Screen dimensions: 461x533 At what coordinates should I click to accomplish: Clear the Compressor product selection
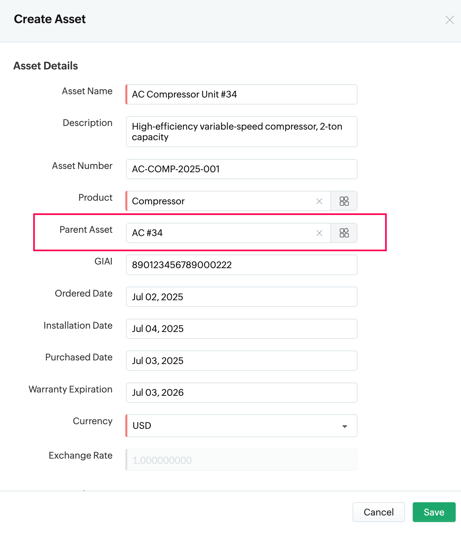[x=319, y=201]
